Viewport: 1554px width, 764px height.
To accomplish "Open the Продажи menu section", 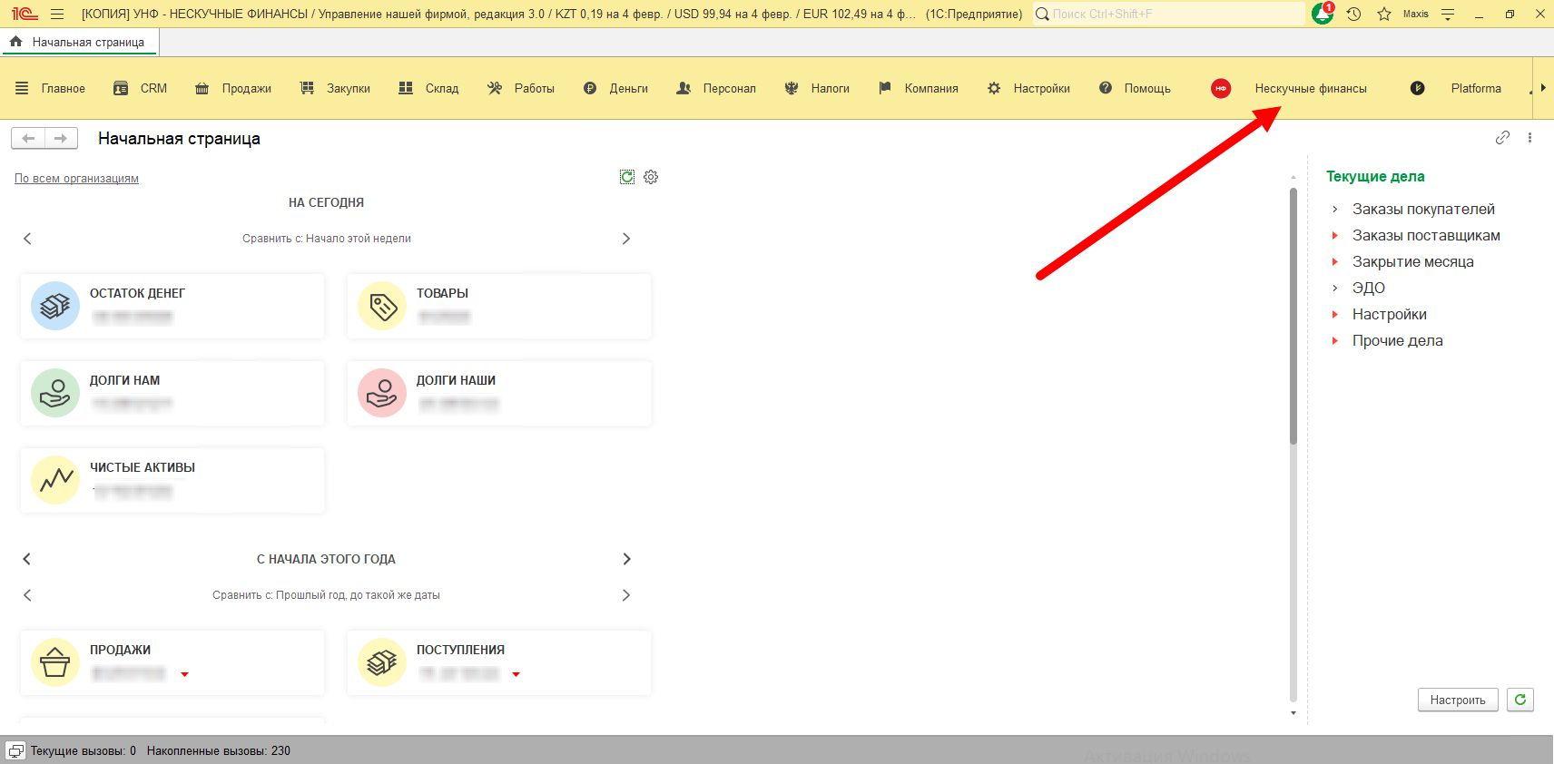I will (x=234, y=88).
